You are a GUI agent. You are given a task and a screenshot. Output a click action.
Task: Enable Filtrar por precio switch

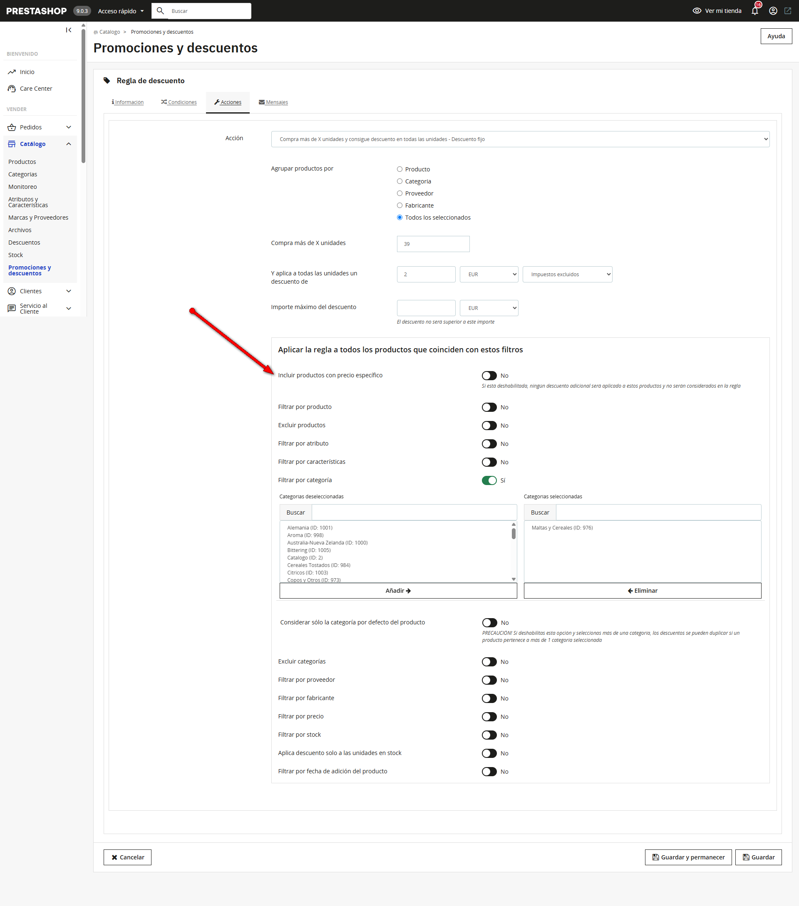coord(489,717)
